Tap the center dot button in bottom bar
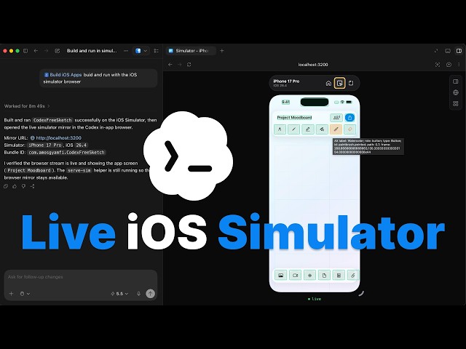The height and width of the screenshot is (349, 466). coord(309,276)
